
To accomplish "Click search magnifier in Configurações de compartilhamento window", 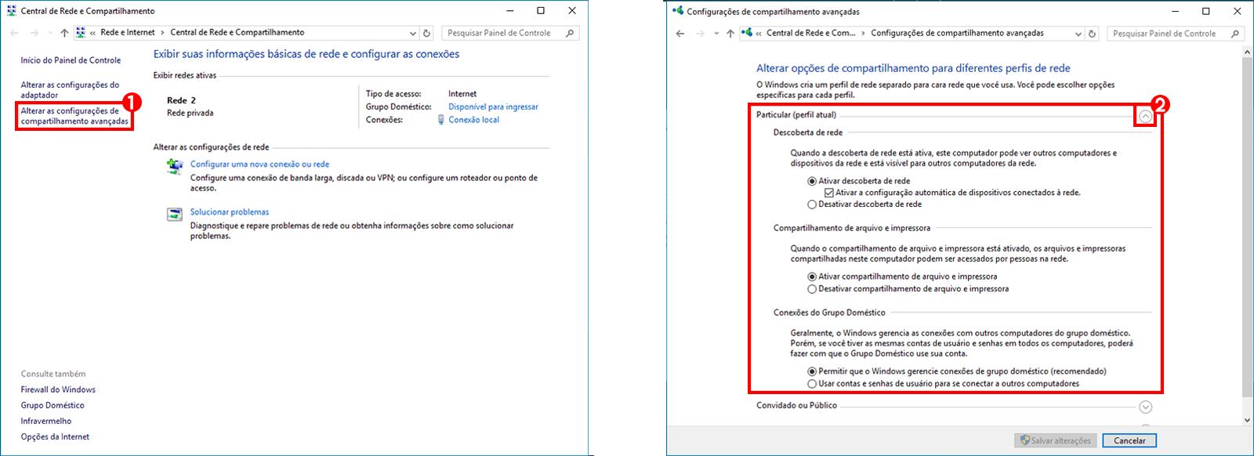I will click(1235, 34).
